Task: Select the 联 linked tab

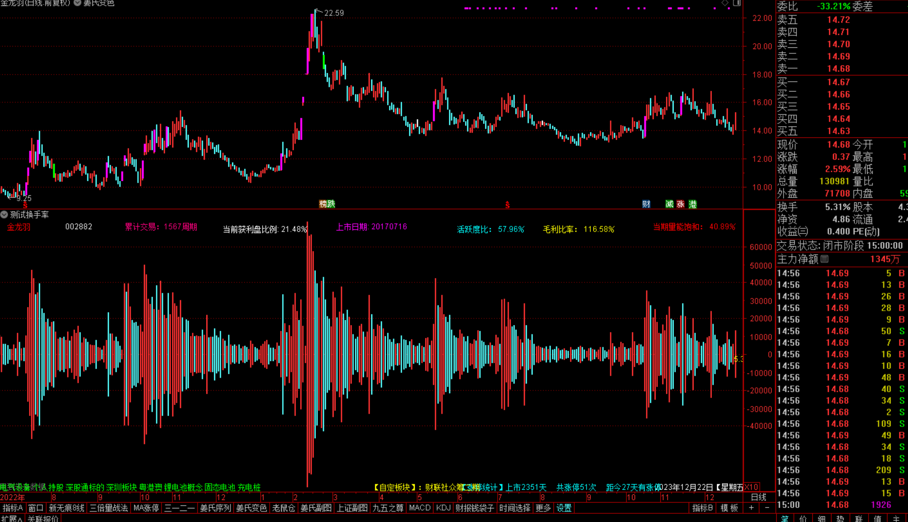Action: click(859, 518)
